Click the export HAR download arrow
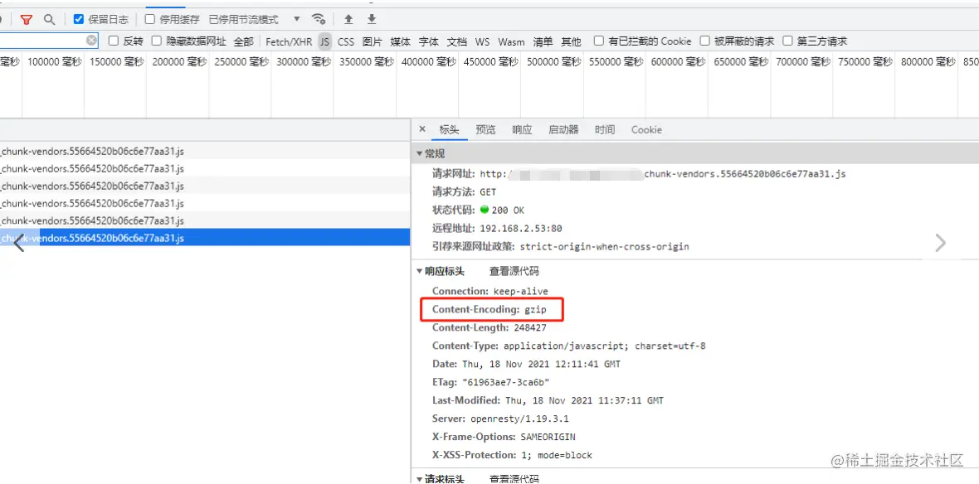This screenshot has width=979, height=484. (x=373, y=19)
